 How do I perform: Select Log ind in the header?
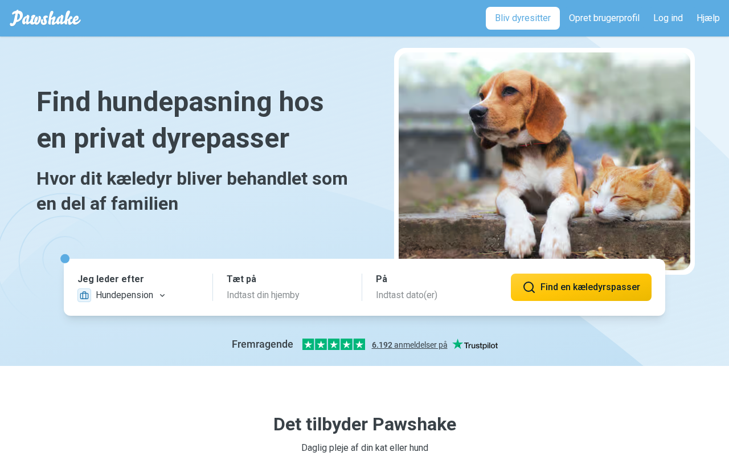[x=668, y=18]
